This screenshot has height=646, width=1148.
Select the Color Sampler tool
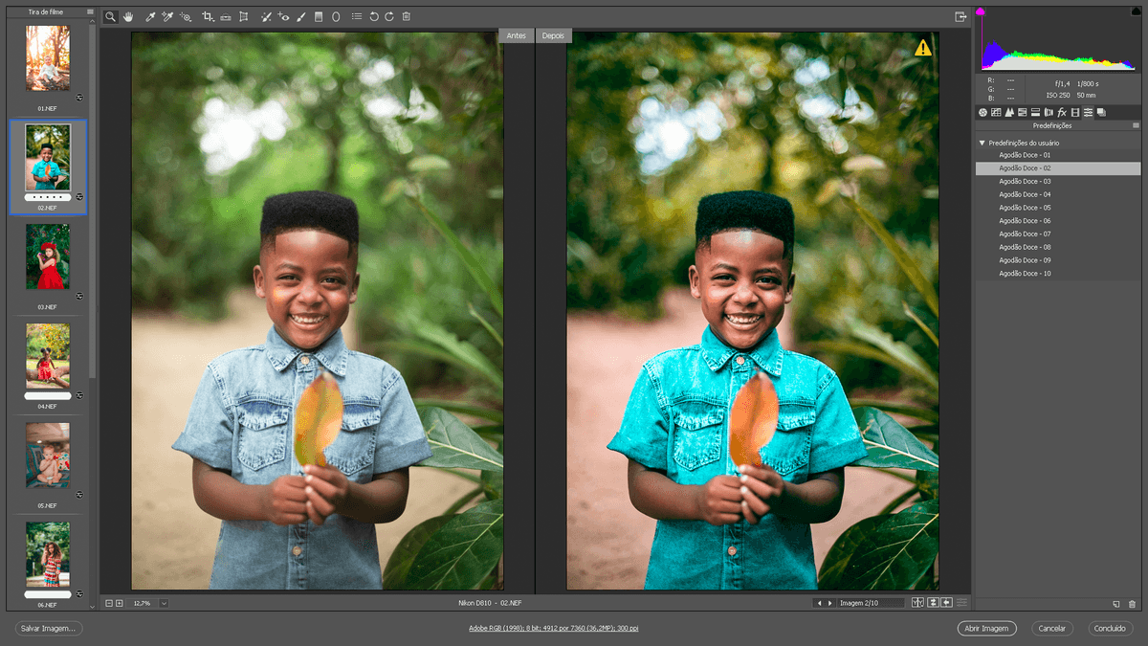pyautogui.click(x=167, y=17)
